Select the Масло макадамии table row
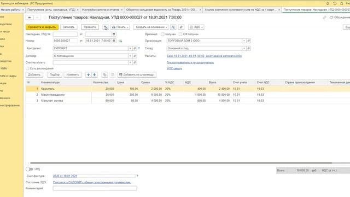 tap(188, 95)
